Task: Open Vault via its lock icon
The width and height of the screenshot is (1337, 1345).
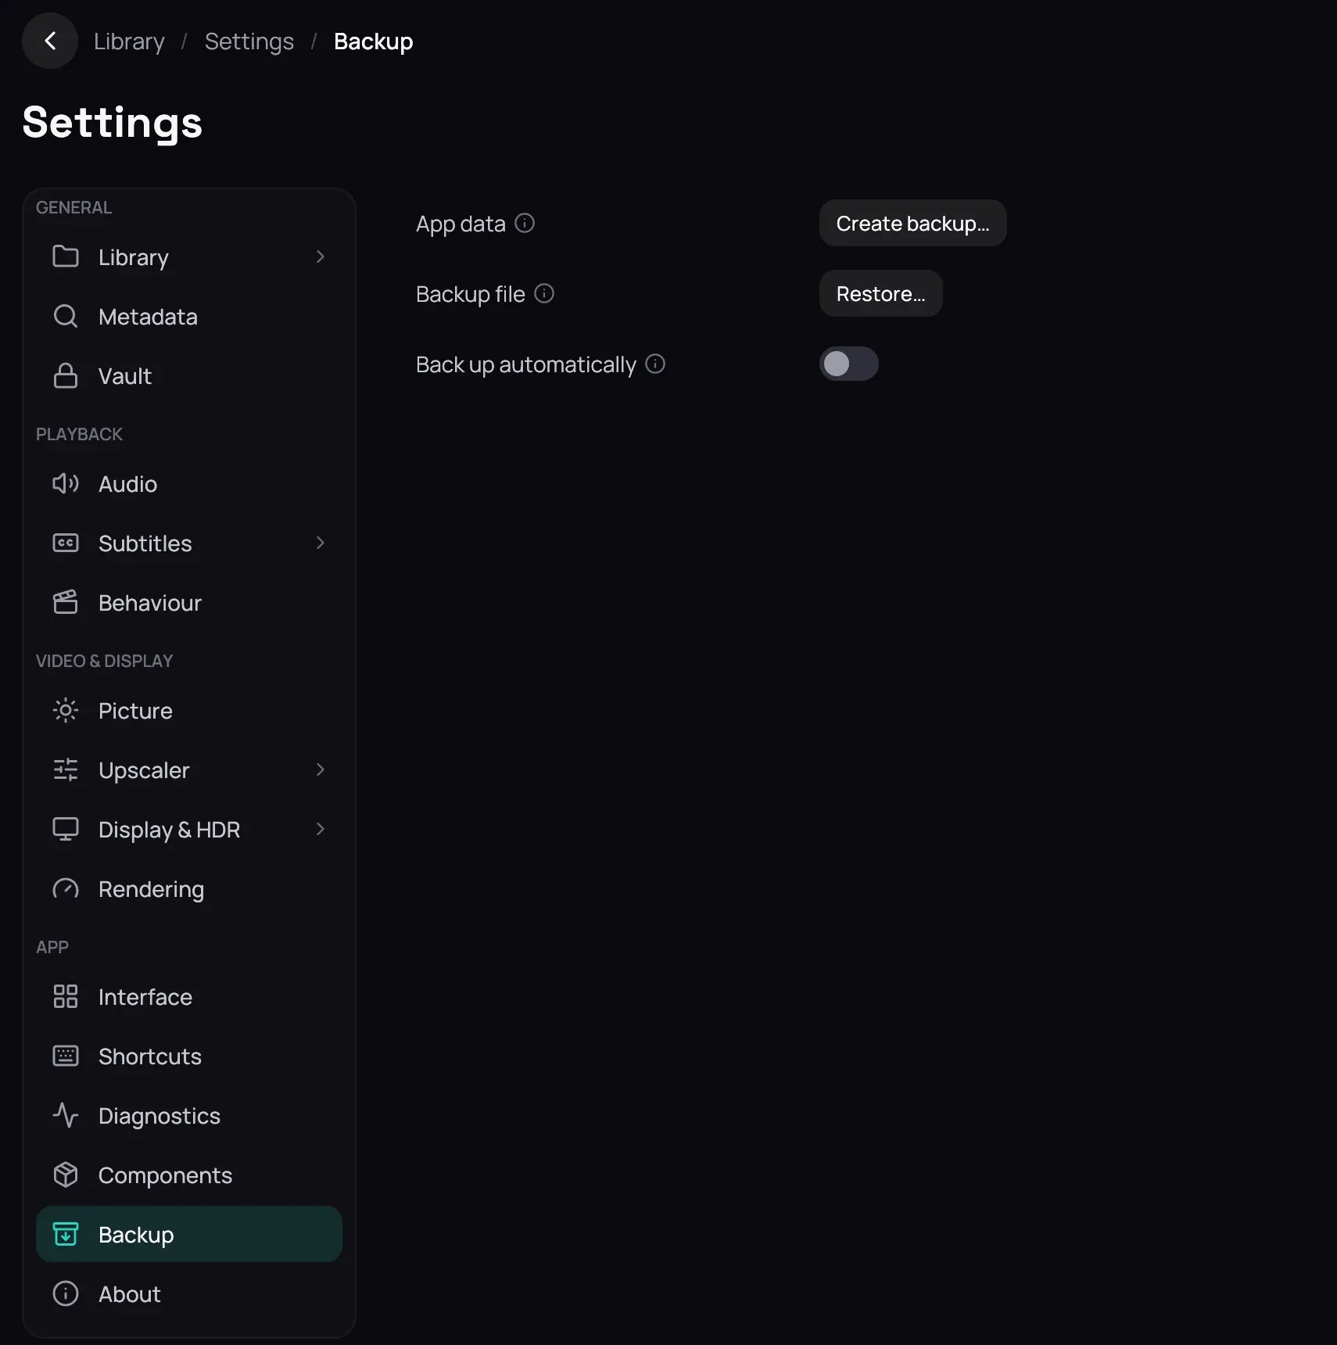Action: 66,375
